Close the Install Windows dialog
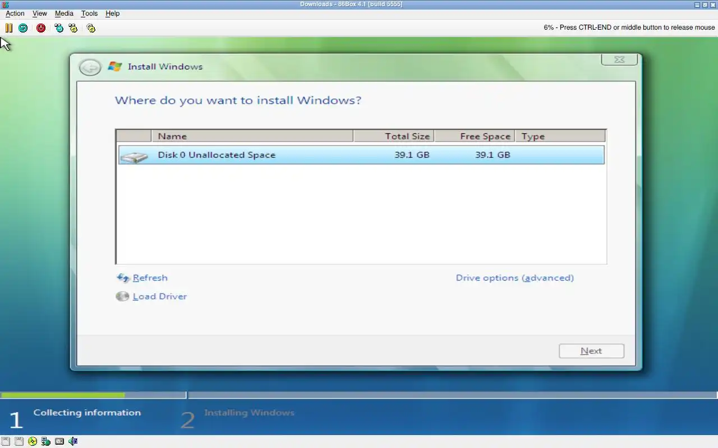718x448 pixels. [619, 59]
